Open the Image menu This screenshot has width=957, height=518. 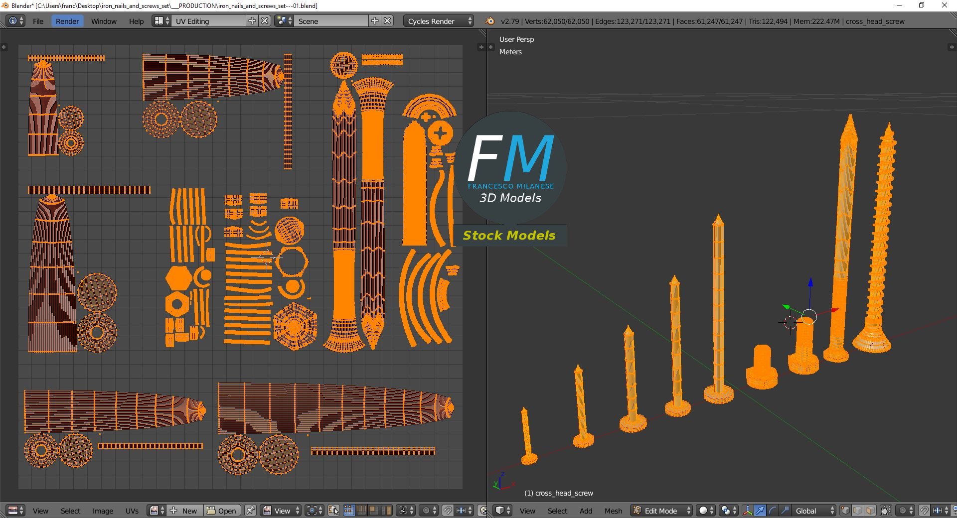click(103, 511)
